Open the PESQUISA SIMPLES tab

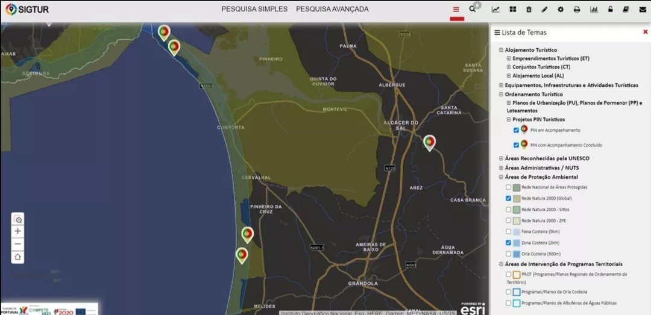point(254,9)
